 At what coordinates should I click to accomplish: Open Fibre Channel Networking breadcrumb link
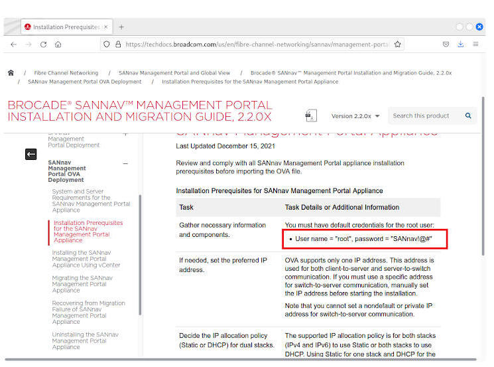[66, 73]
